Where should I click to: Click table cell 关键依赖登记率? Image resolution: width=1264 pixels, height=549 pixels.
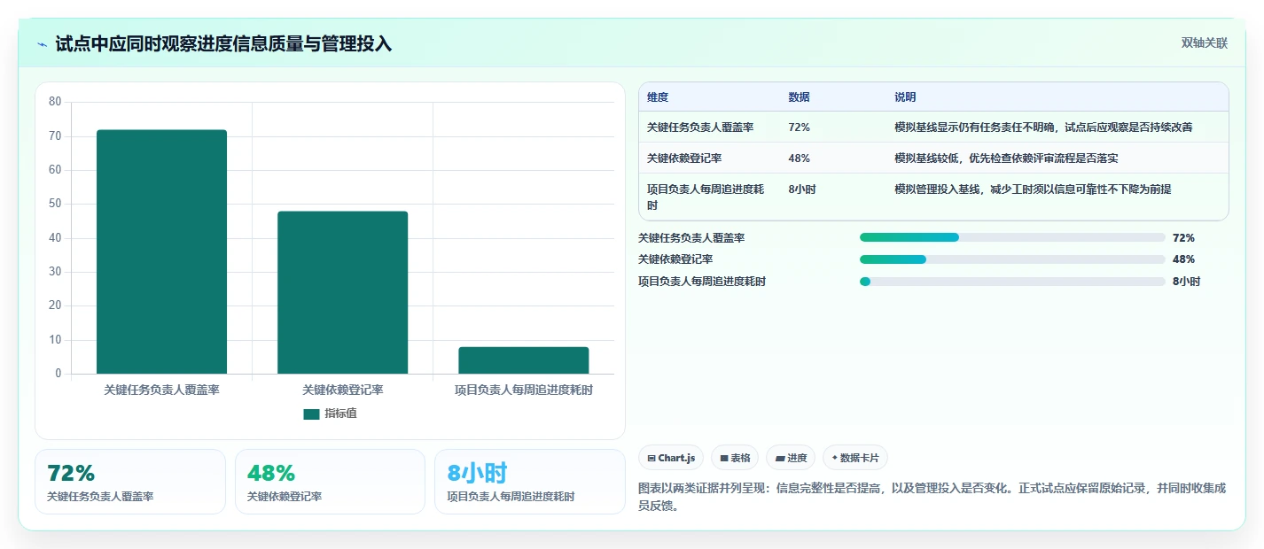click(x=684, y=159)
